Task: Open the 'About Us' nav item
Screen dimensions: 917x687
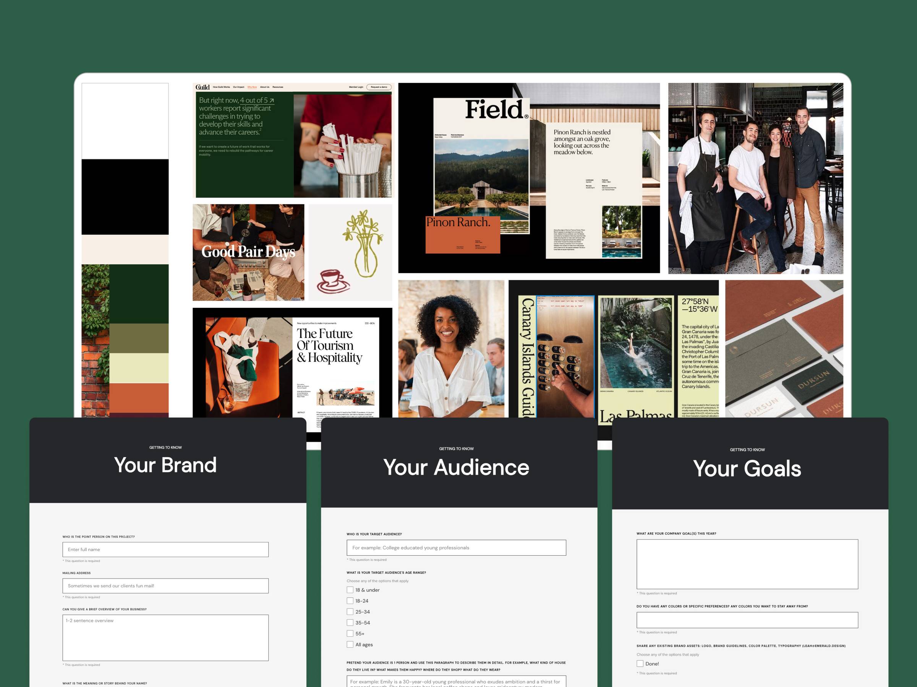Action: tap(264, 87)
